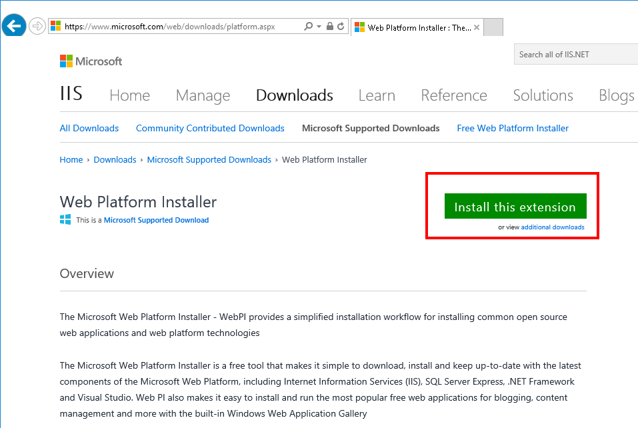The width and height of the screenshot is (638, 428).
Task: Click Microsoft Supported Downloads breadcrumb link
Action: pos(209,159)
